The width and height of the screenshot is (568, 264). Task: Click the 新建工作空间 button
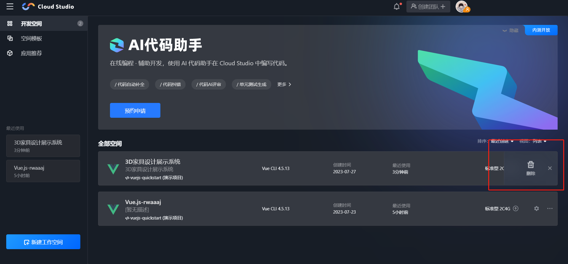[43, 242]
